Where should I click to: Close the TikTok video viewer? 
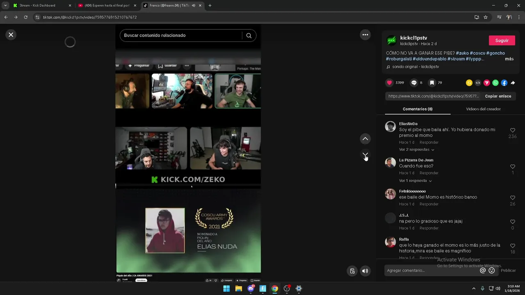[x=11, y=35]
